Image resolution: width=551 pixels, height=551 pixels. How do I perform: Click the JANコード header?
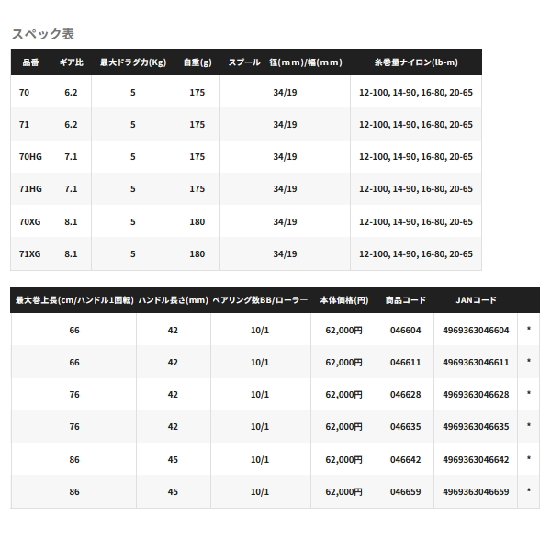click(476, 300)
